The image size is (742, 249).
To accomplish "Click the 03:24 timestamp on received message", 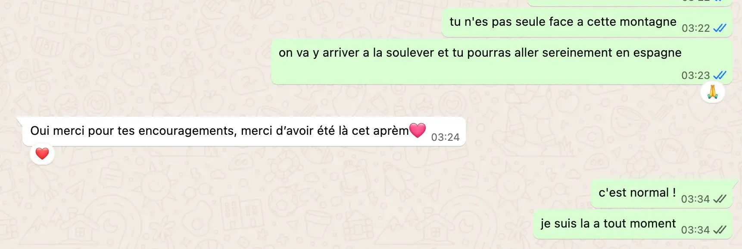I will click(445, 137).
